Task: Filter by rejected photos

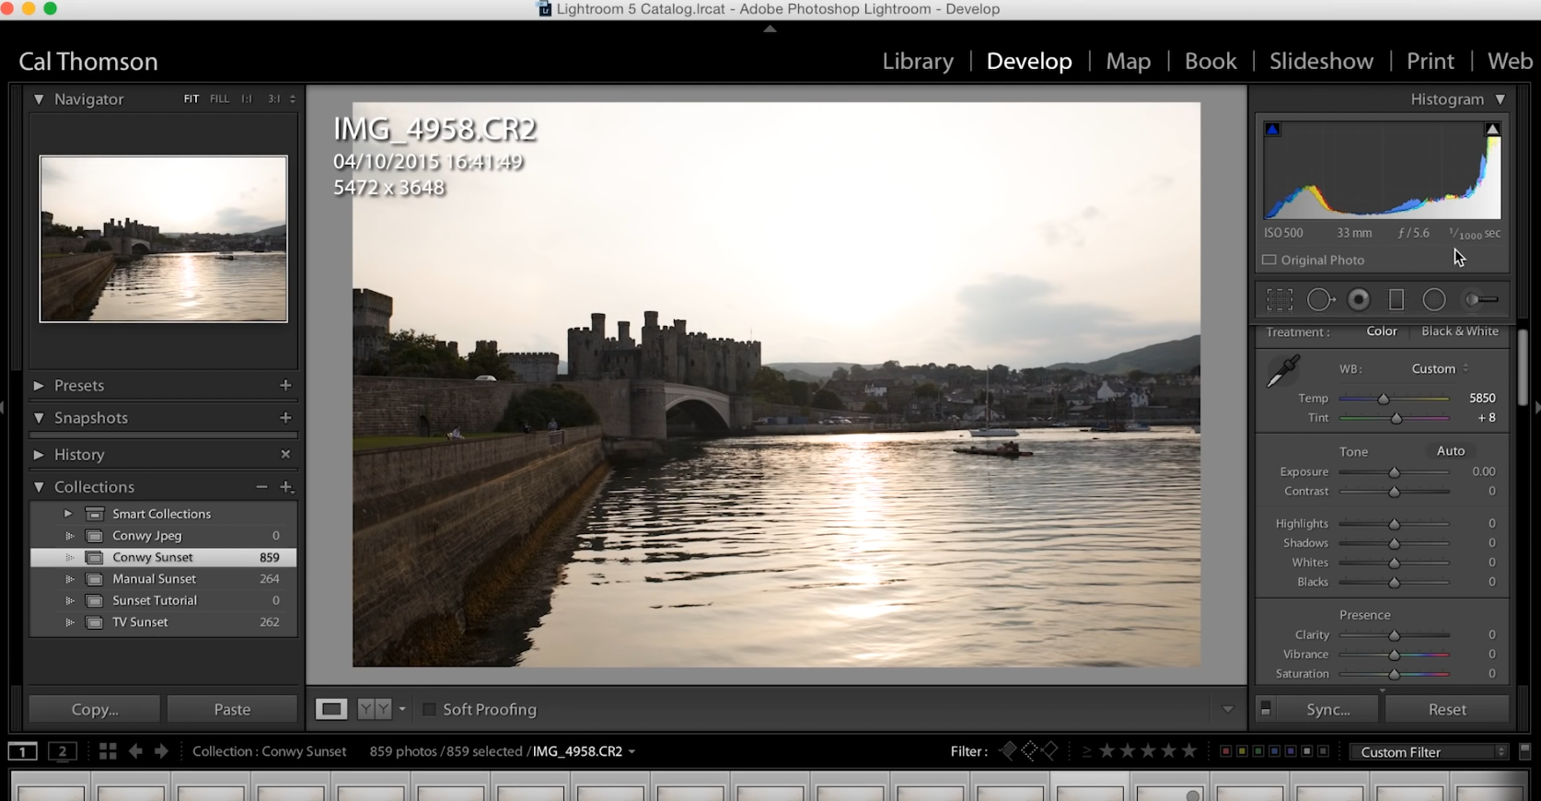Action: tap(1049, 751)
